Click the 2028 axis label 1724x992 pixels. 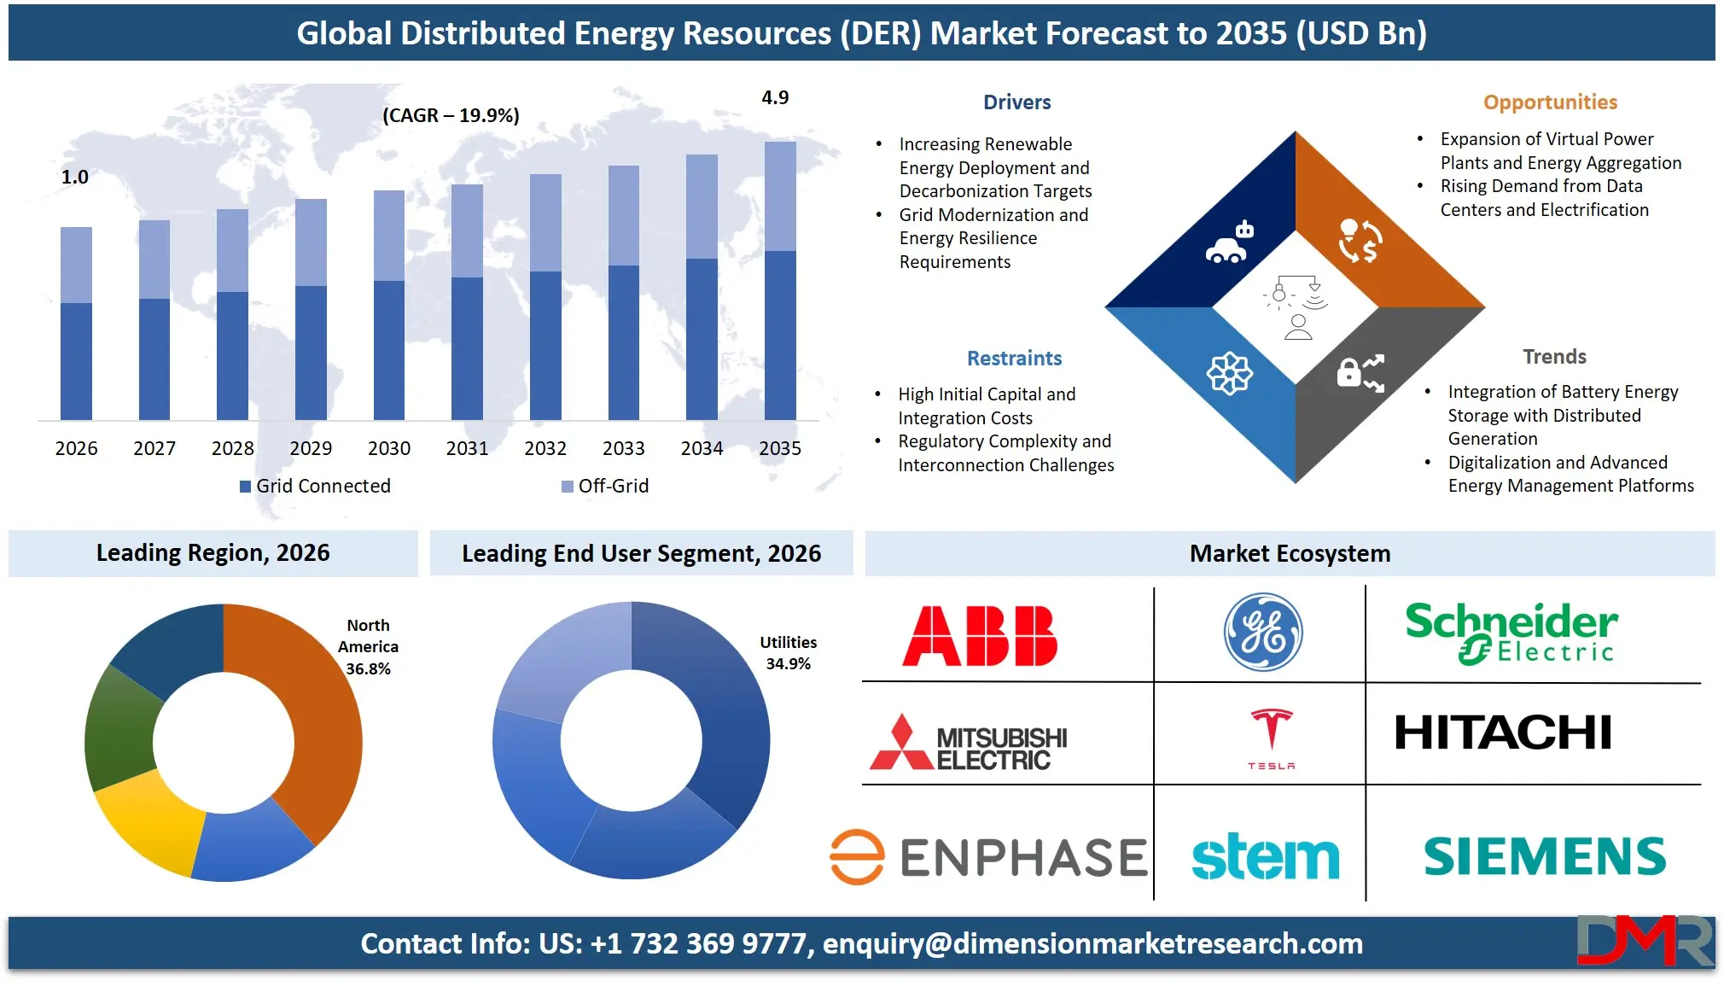233,448
